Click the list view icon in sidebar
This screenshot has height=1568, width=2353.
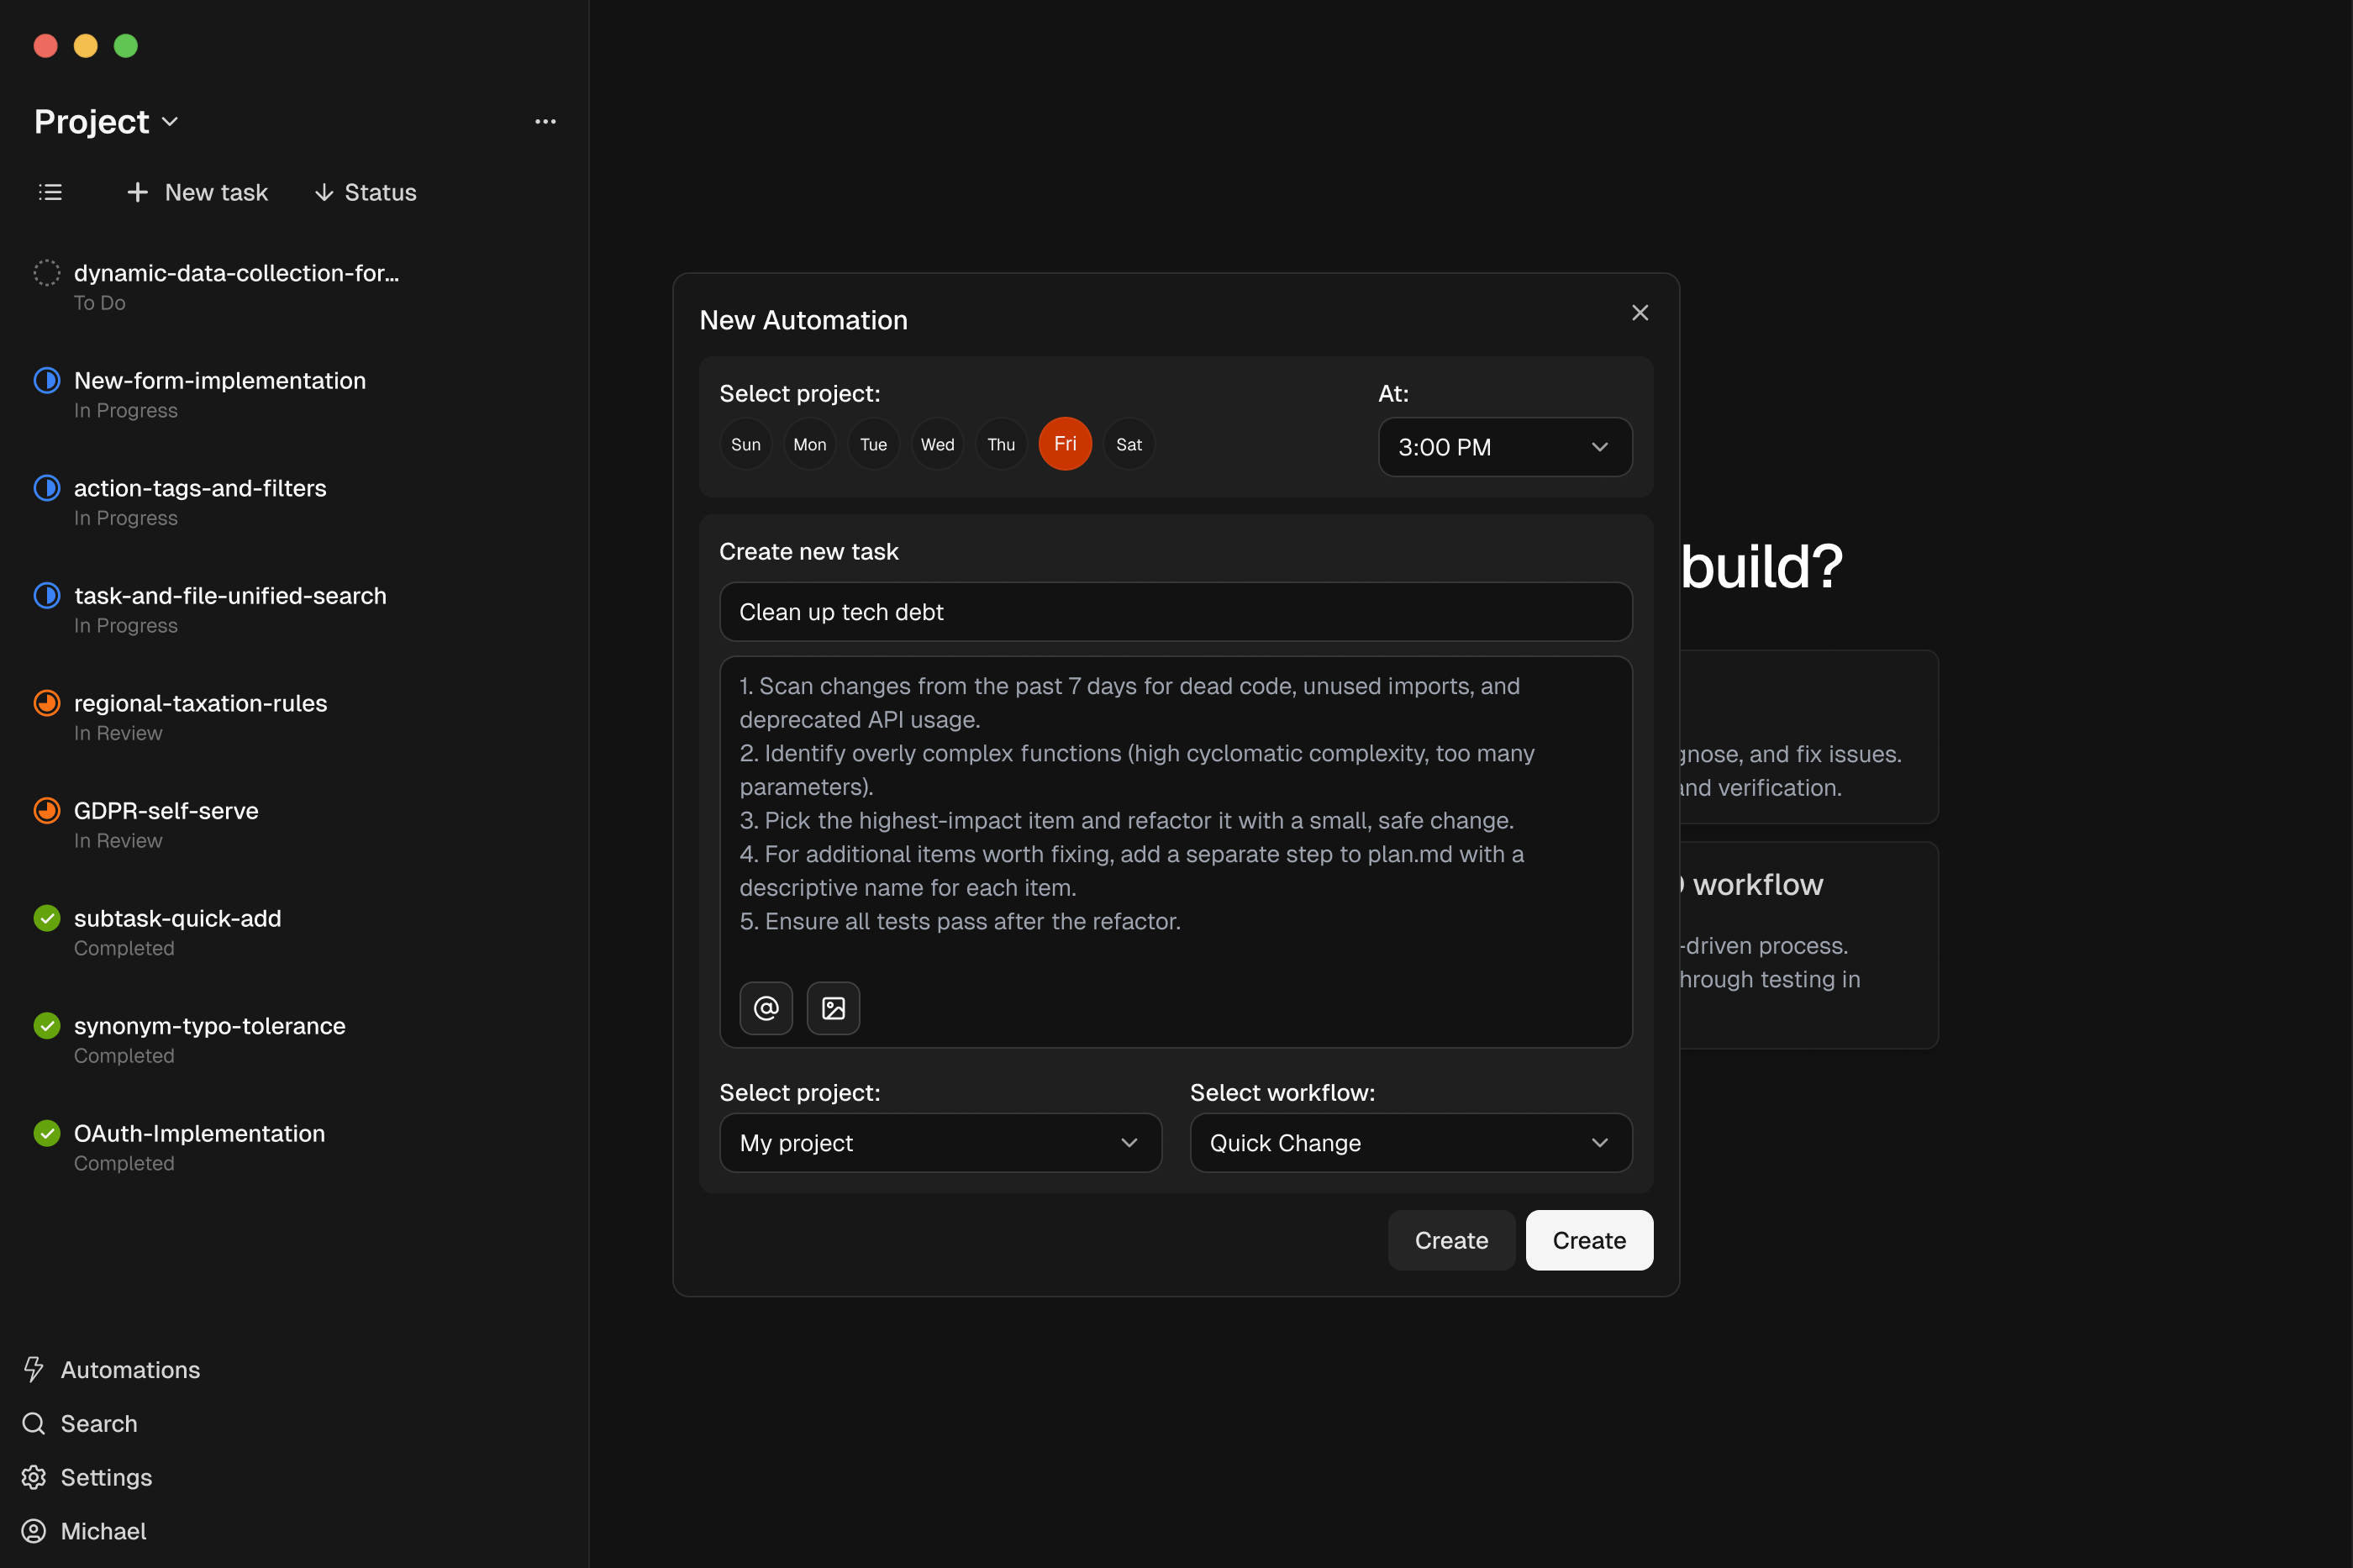click(50, 192)
